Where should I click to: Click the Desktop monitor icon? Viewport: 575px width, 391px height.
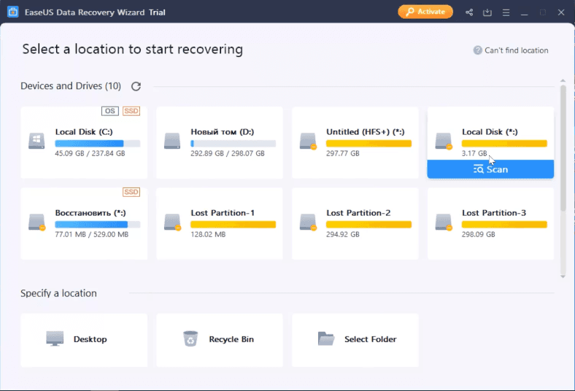point(55,339)
